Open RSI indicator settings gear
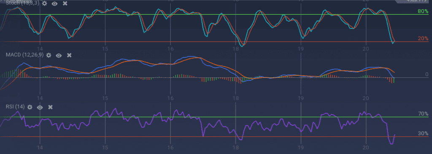This screenshot has height=154, width=432. (30, 107)
